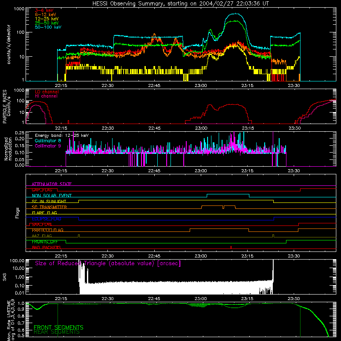Click the ATTENUATOR_STATE flag label

click(52, 184)
